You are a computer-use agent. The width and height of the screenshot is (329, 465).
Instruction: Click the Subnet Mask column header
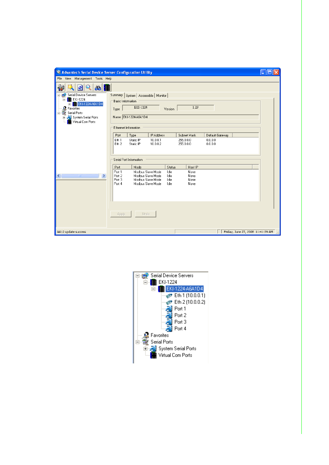click(x=190, y=135)
